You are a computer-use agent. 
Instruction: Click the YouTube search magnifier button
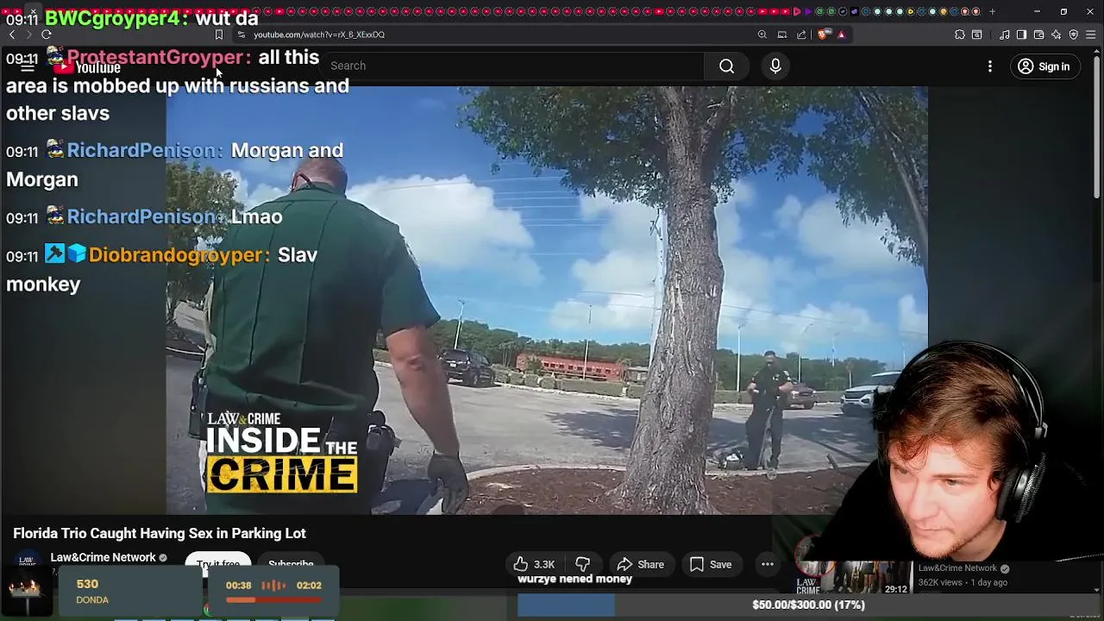click(726, 66)
